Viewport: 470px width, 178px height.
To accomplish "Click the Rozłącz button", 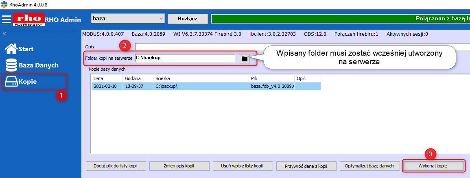I will tap(188, 19).
